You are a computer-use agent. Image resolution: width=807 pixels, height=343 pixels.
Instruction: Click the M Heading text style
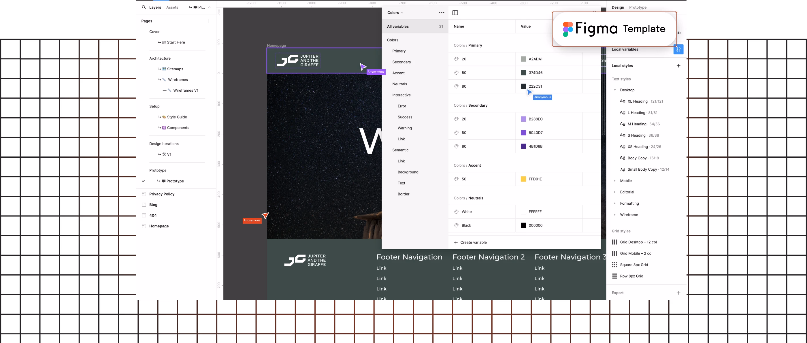[640, 124]
